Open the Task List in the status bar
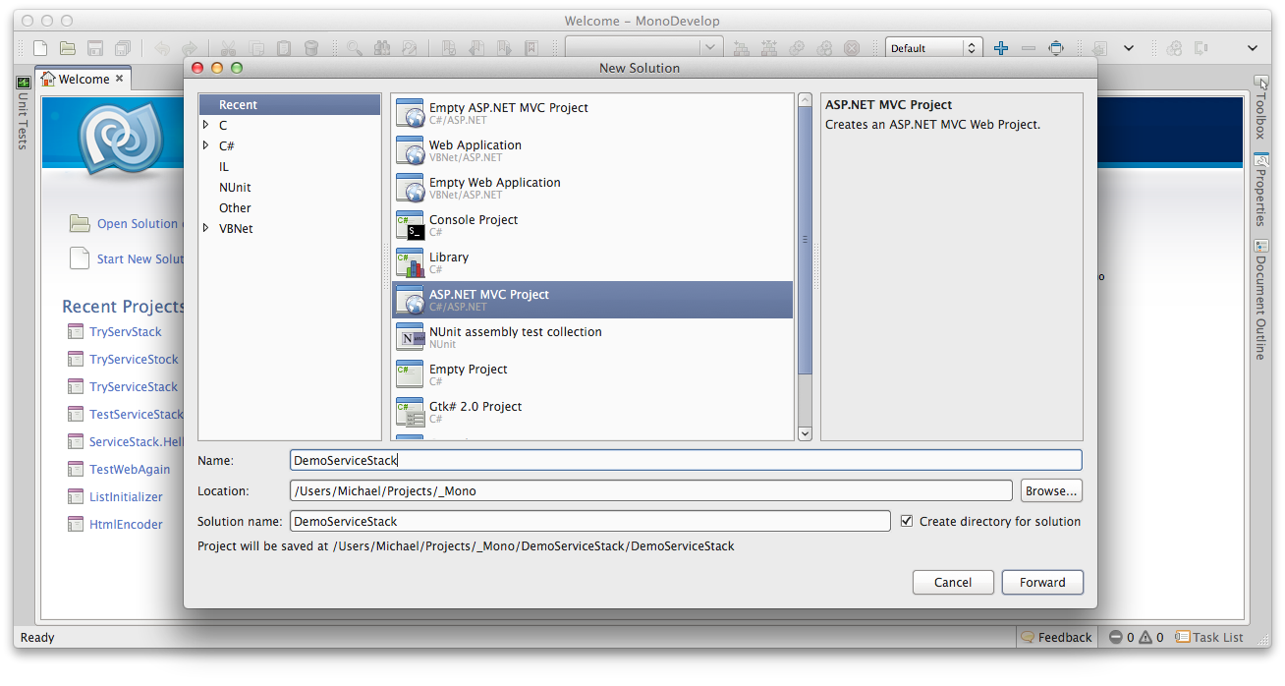This screenshot has height=686, width=1285. pyautogui.click(x=1209, y=637)
